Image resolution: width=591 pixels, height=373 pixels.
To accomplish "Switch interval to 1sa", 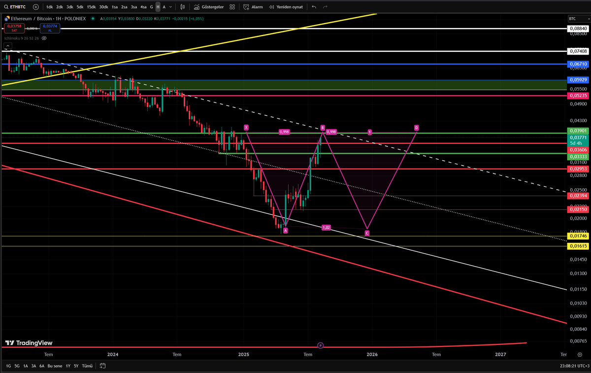I will pos(115,7).
